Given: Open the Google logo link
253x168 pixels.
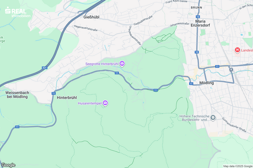Looking at the screenshot, I should coord(8,165).
